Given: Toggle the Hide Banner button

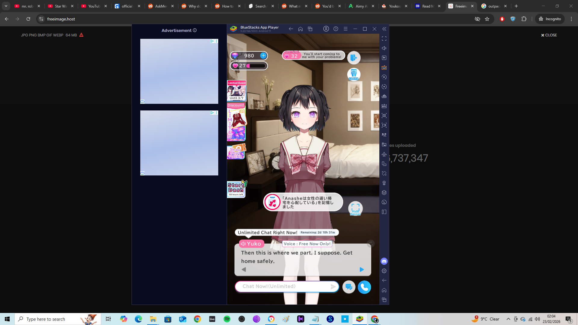Looking at the screenshot, I should coord(355,209).
